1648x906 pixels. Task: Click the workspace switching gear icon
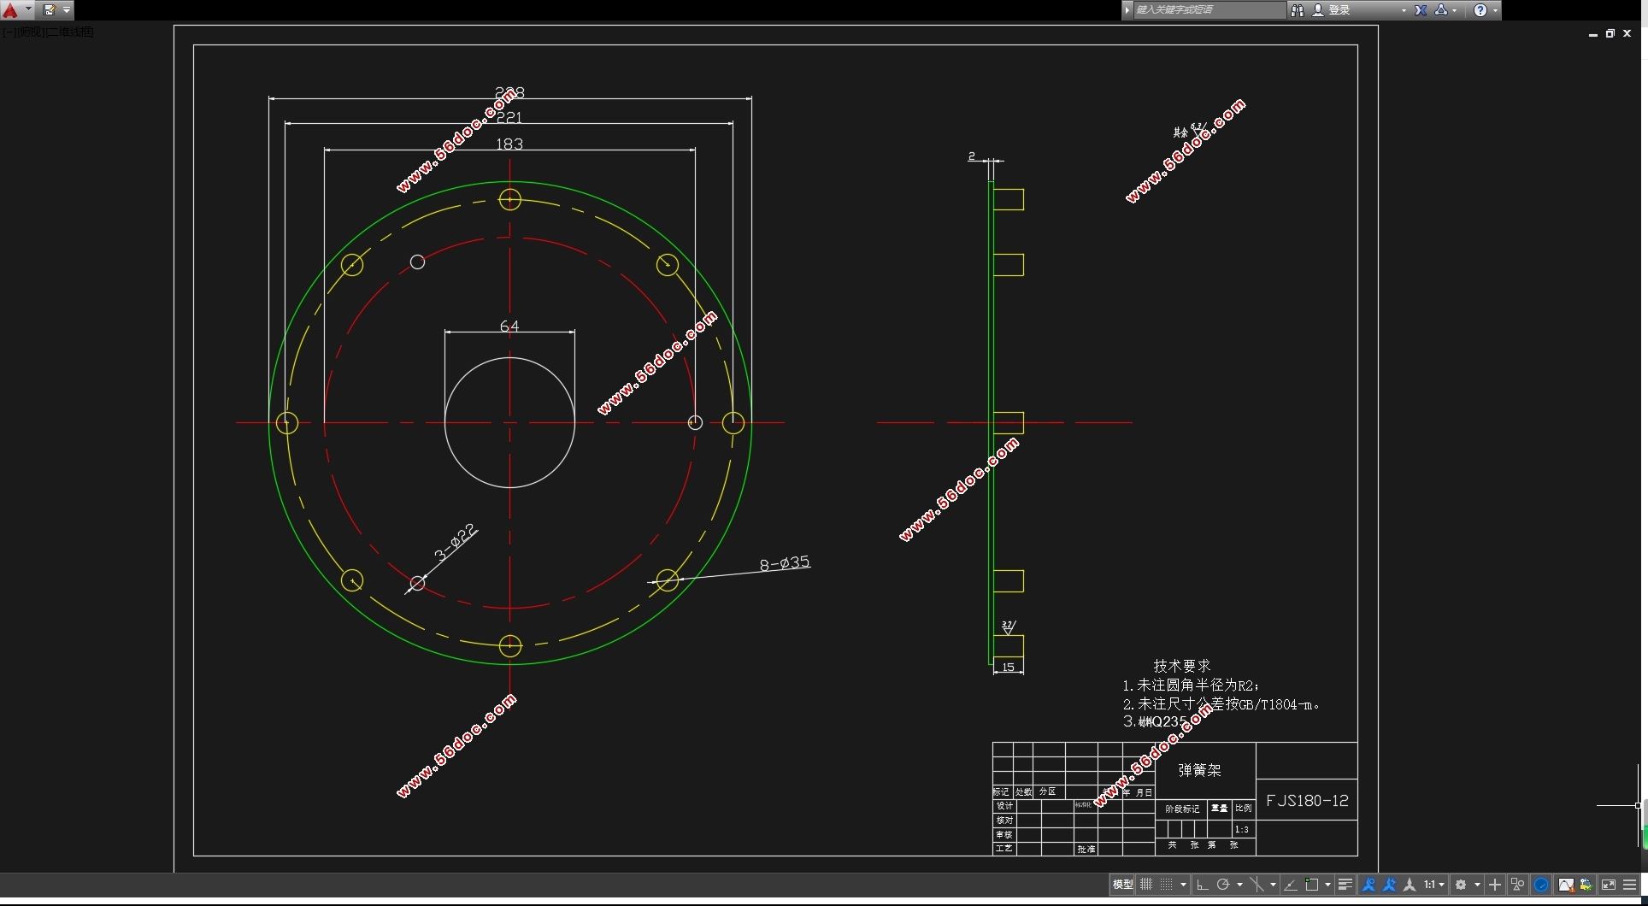(x=1462, y=885)
